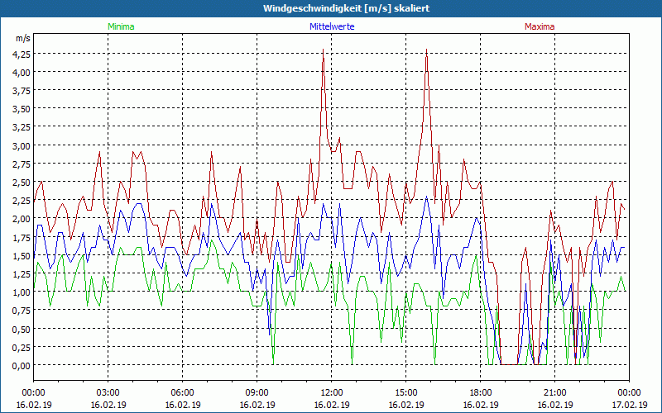Click the 1,00 y-axis value
662x413 pixels.
pyautogui.click(x=22, y=292)
